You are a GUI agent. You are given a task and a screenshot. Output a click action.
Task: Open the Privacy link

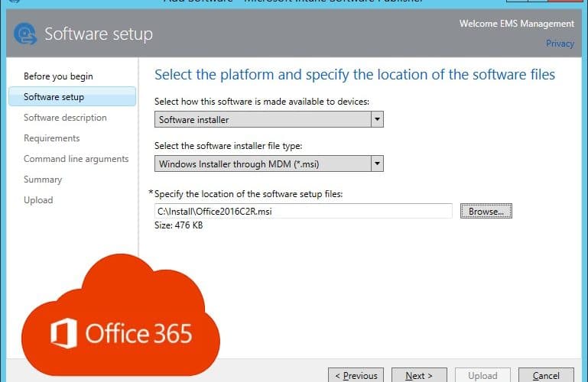(x=560, y=44)
